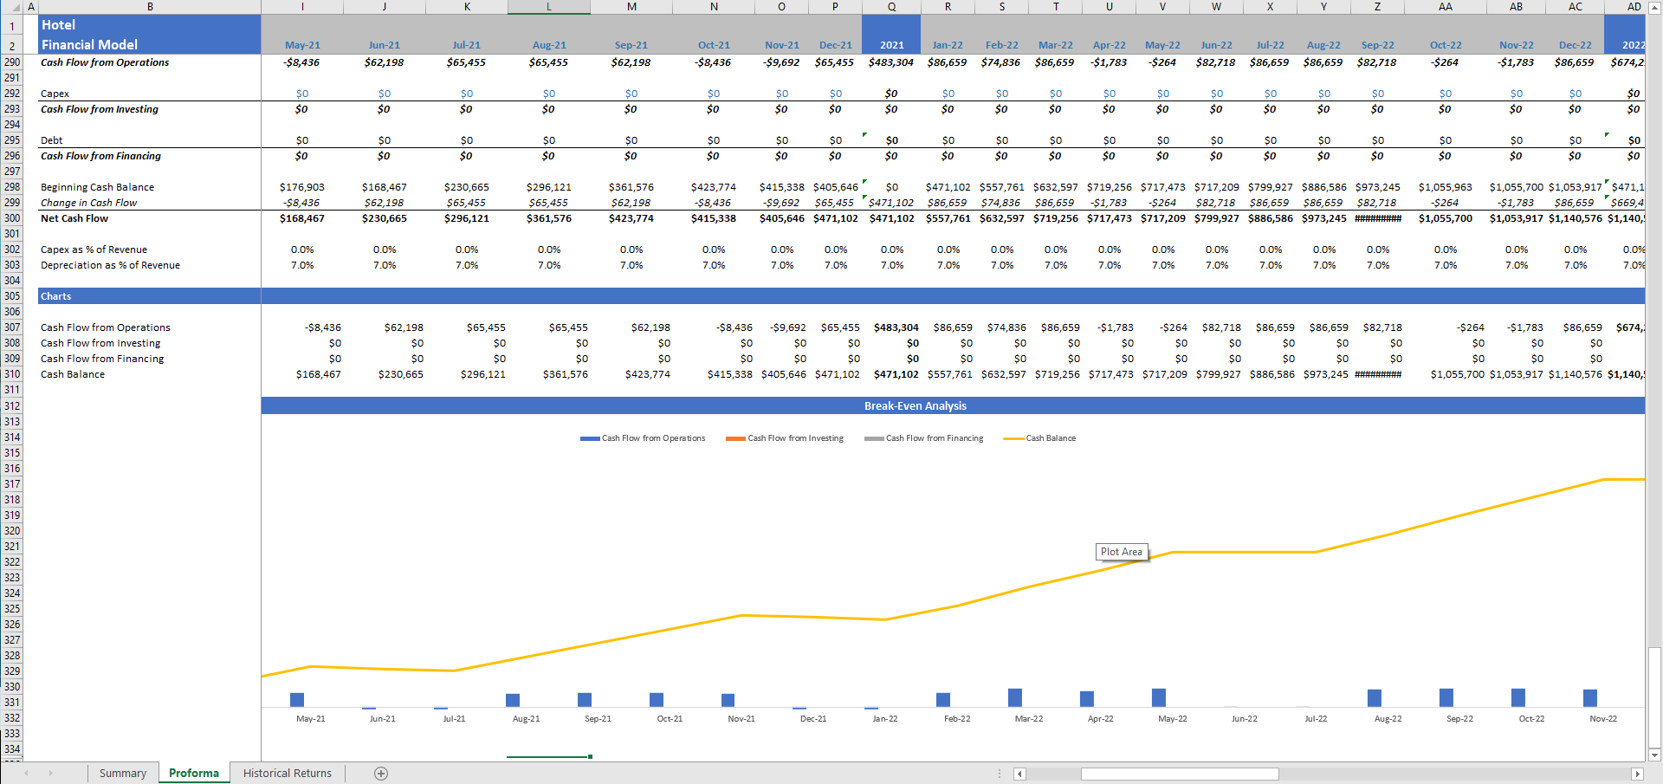Click Depreciation as % of Revenue label
The width and height of the screenshot is (1663, 784).
(x=110, y=265)
